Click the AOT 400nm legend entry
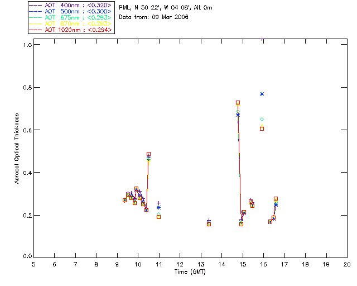 tap(70, 5)
